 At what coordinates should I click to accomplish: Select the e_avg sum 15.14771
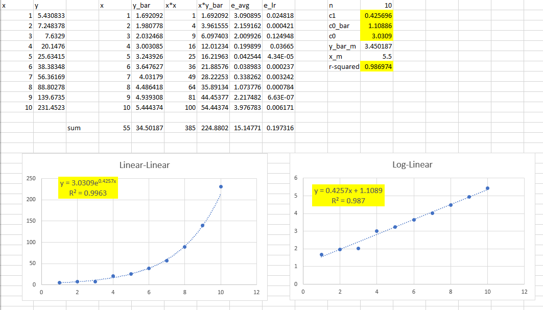pos(246,128)
